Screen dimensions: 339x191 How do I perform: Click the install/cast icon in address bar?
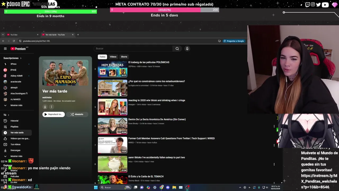point(219,41)
